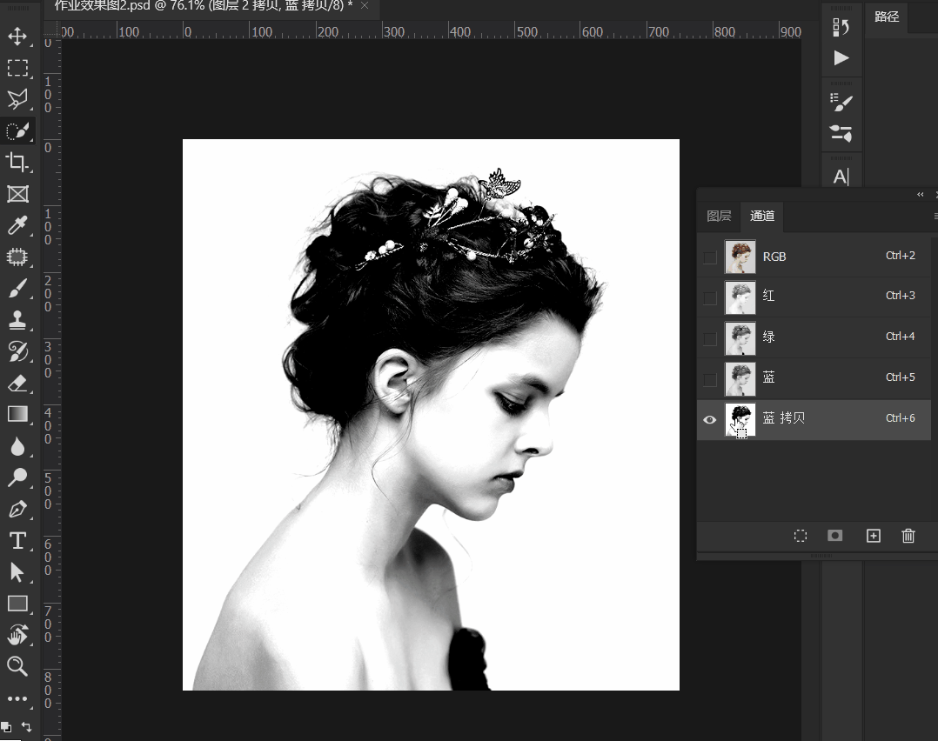Select the 绿 channel thumbnail
Screen dimensions: 938x741
coord(740,338)
